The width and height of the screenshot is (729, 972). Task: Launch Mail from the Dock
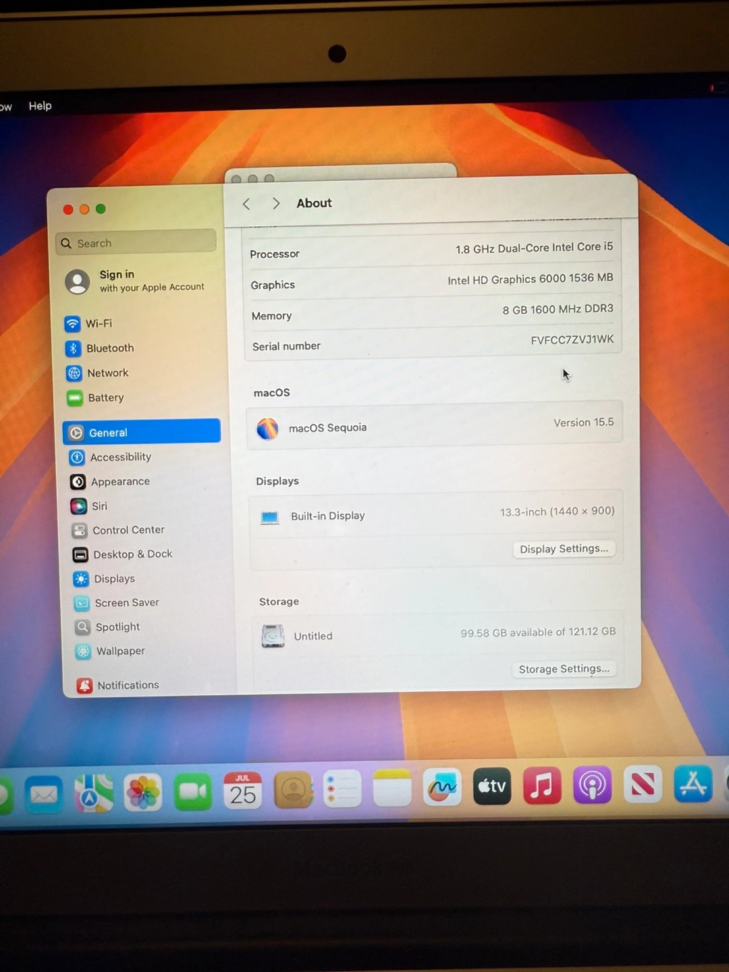[x=44, y=794]
